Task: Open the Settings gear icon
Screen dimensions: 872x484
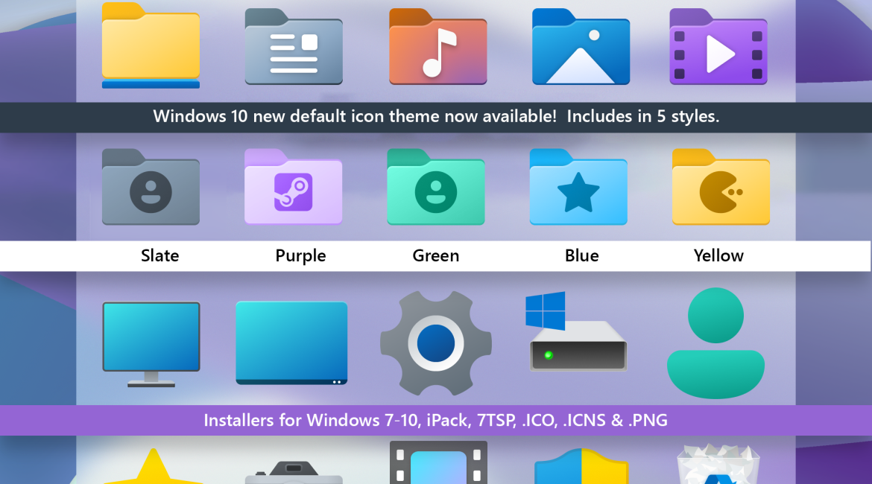Action: click(x=435, y=343)
